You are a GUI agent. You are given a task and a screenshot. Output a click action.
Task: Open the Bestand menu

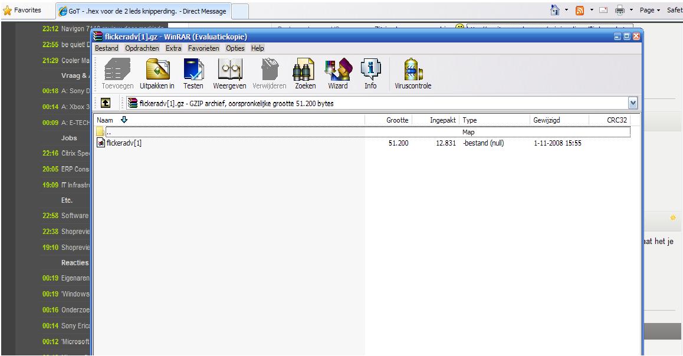click(107, 48)
